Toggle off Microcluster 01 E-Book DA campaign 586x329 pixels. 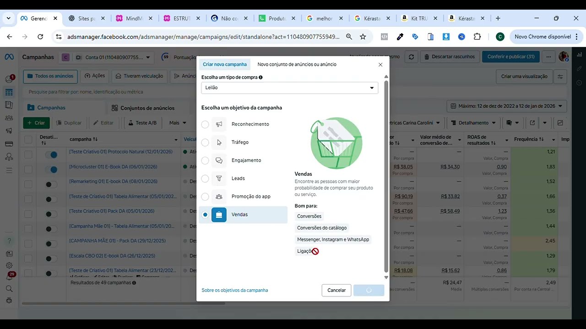(x=51, y=170)
